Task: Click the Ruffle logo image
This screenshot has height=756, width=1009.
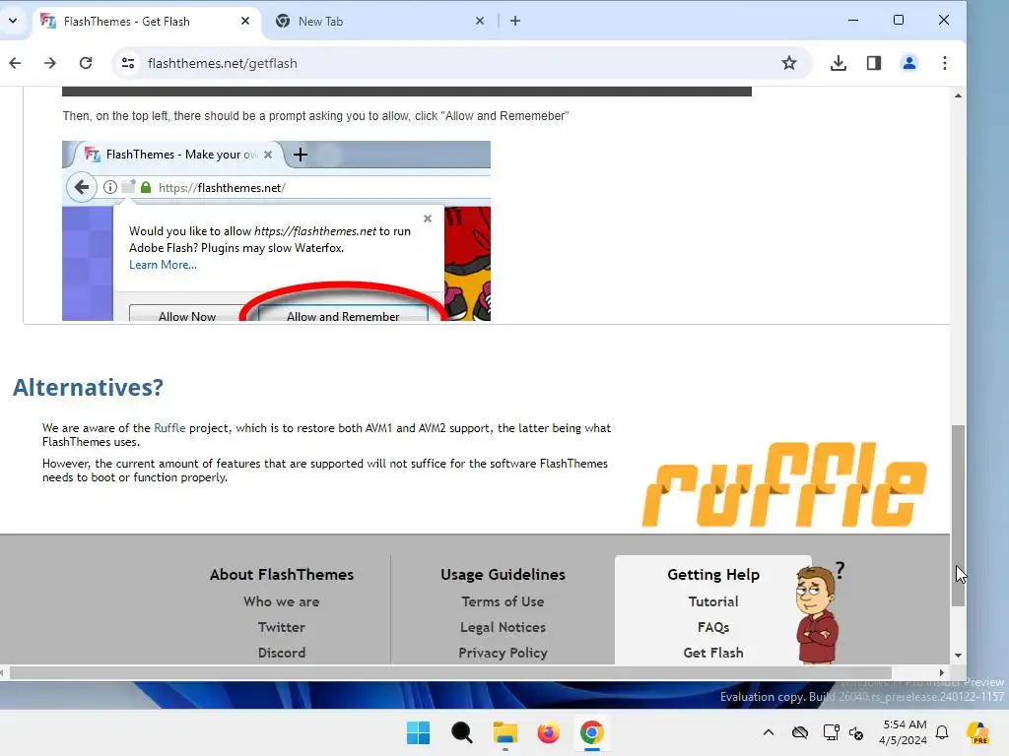Action: tap(784, 484)
